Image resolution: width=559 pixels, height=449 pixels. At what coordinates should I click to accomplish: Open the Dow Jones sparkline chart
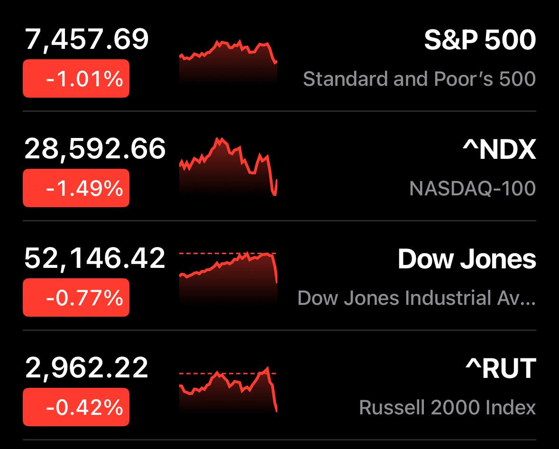[x=228, y=278]
